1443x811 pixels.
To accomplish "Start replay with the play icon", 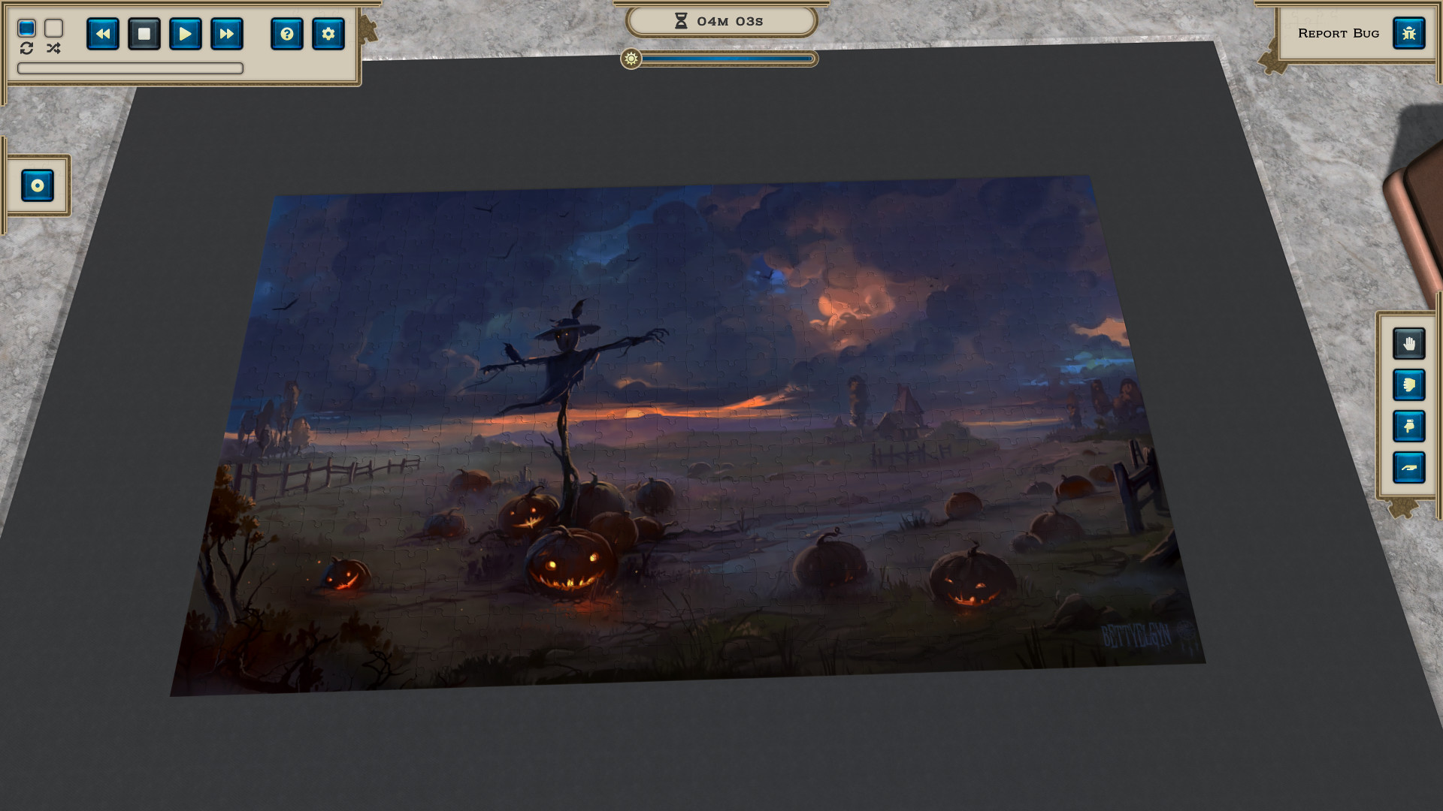I will point(185,34).
